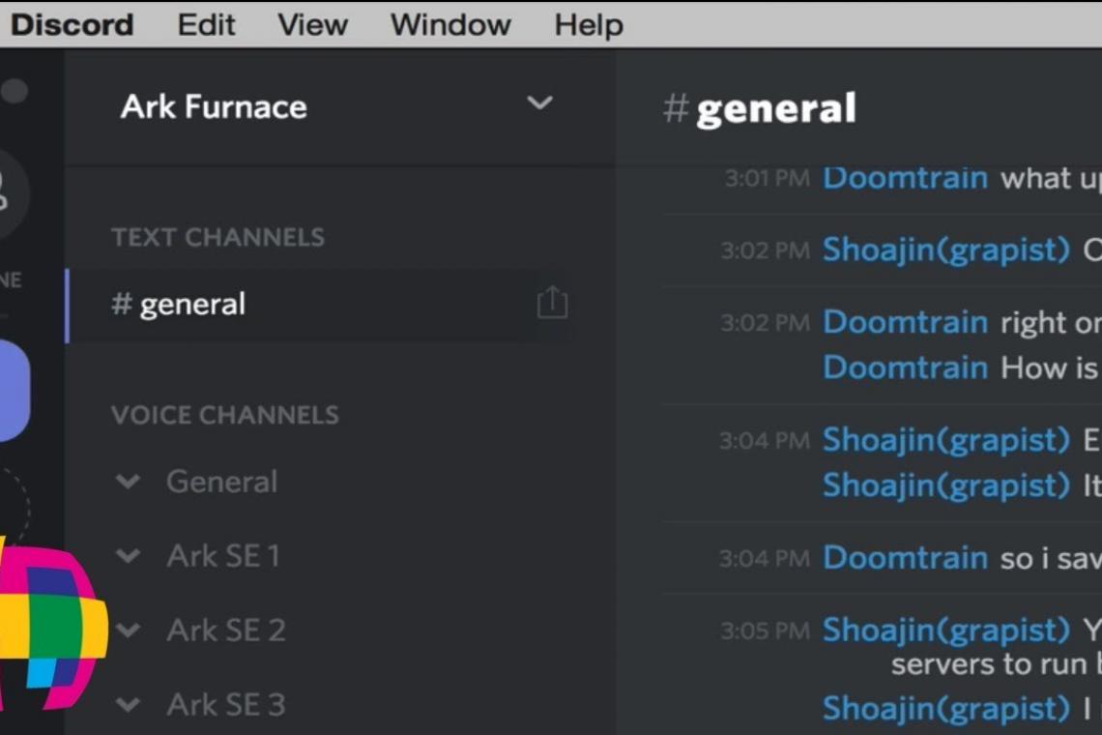Collapse the General voice channel chevron
The width and height of the screenshot is (1102, 735).
tap(128, 482)
